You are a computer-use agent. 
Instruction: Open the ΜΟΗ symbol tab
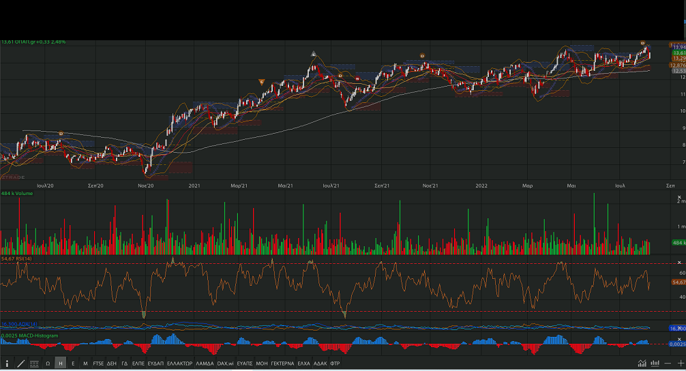click(262, 363)
